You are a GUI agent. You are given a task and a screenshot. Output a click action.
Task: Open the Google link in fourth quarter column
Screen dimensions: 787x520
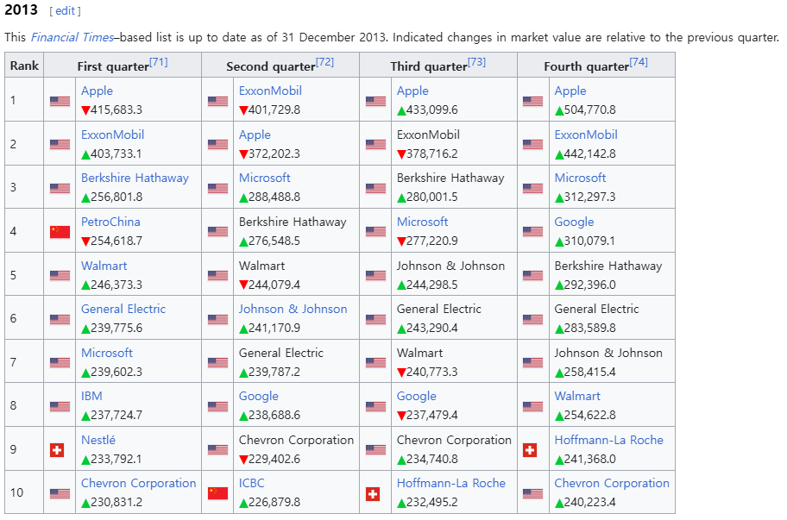(x=574, y=222)
